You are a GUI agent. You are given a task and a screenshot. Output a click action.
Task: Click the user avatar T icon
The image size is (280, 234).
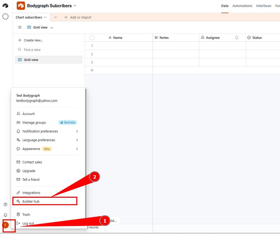(5, 225)
